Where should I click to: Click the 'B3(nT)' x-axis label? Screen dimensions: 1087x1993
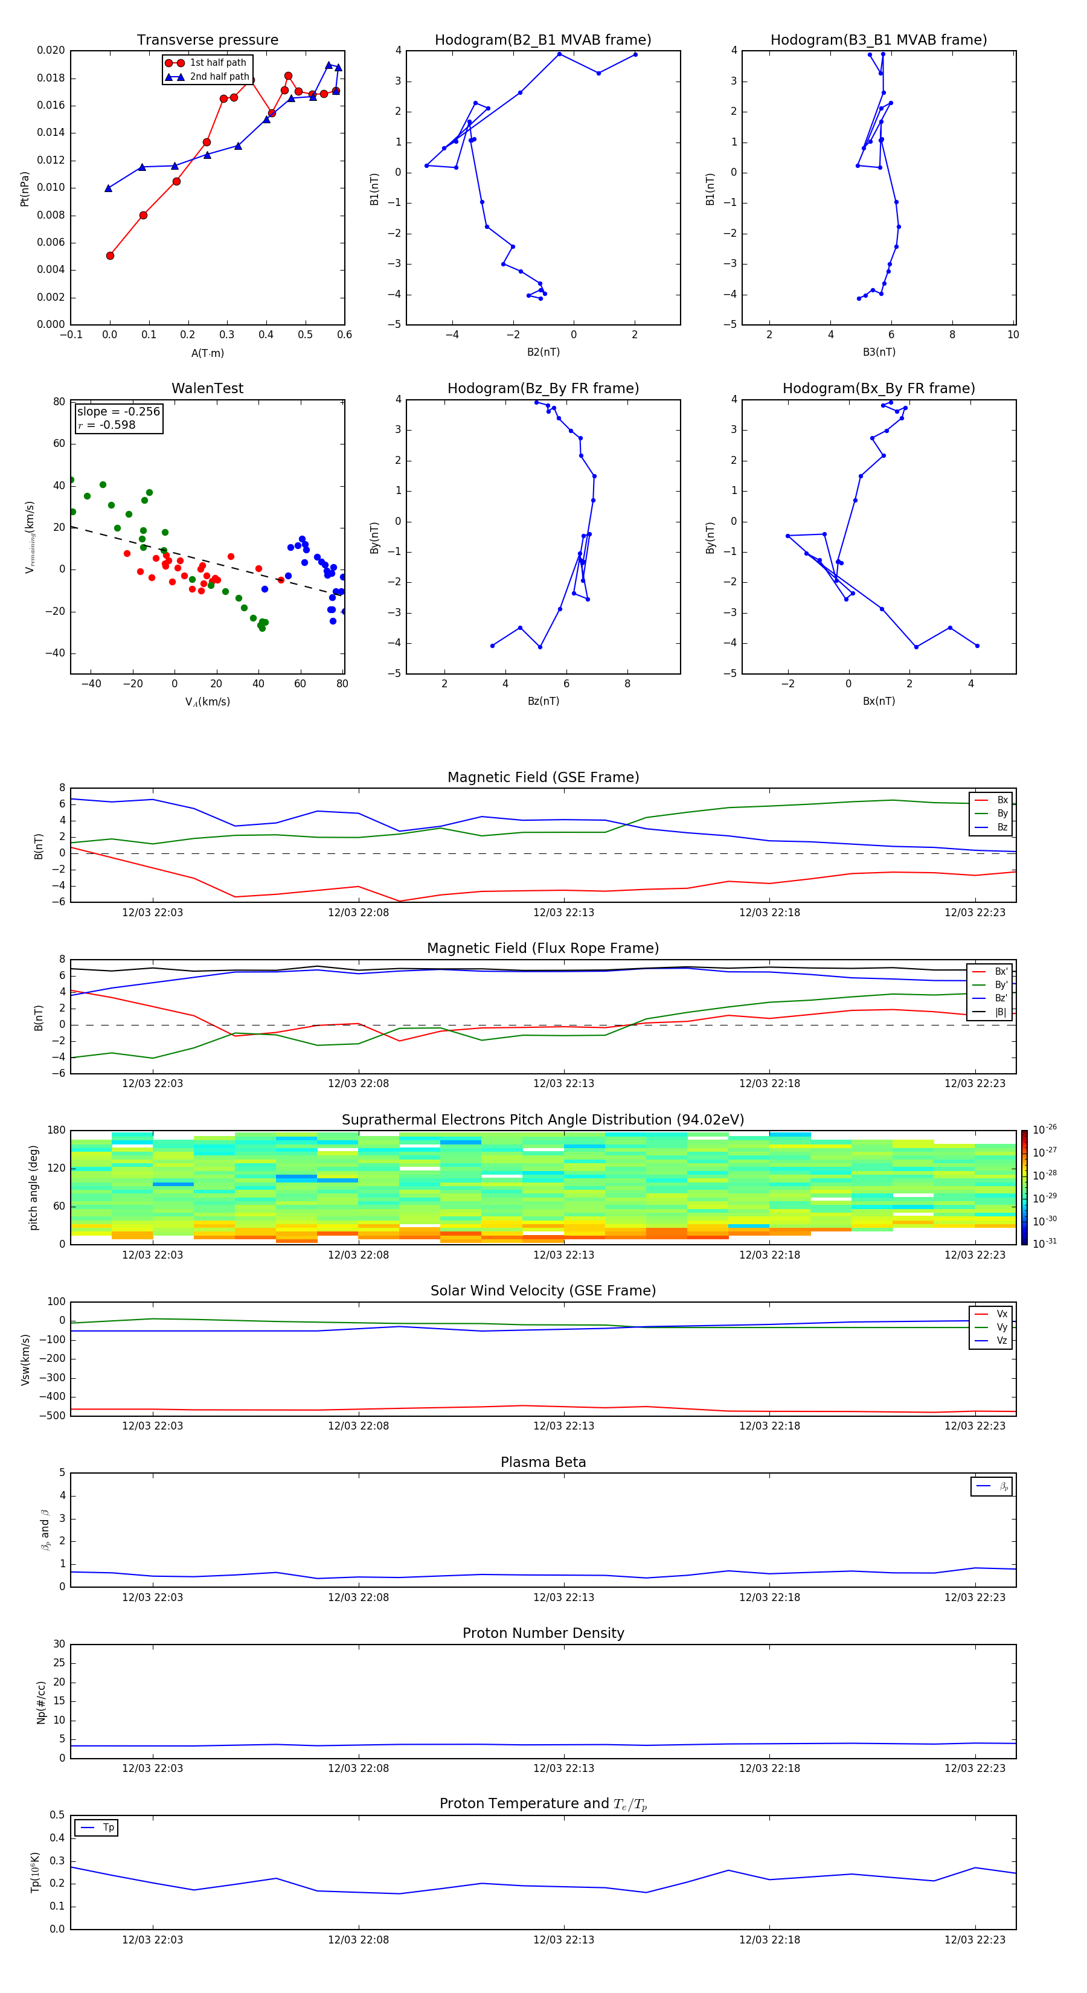click(879, 352)
